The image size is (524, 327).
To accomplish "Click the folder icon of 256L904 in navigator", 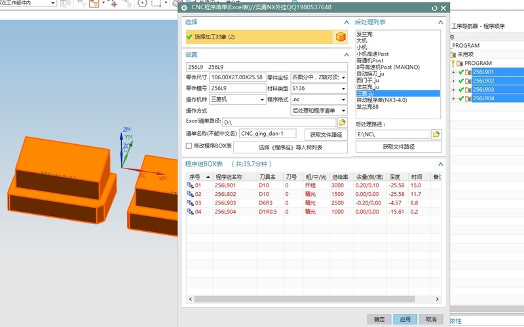I will [x=468, y=99].
